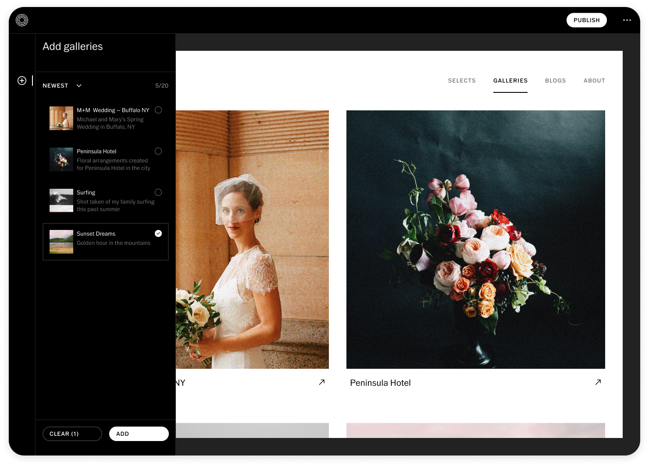The image size is (649, 466).
Task: Switch to the GALLERIES tab
Action: coord(510,81)
